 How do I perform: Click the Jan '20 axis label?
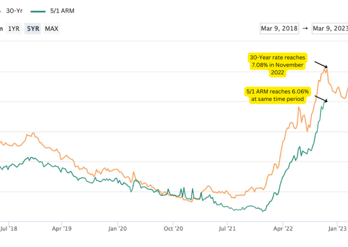pyautogui.click(x=117, y=228)
